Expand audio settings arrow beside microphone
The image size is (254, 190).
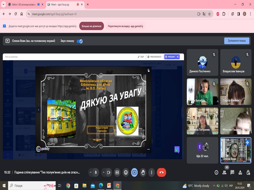[90, 173]
